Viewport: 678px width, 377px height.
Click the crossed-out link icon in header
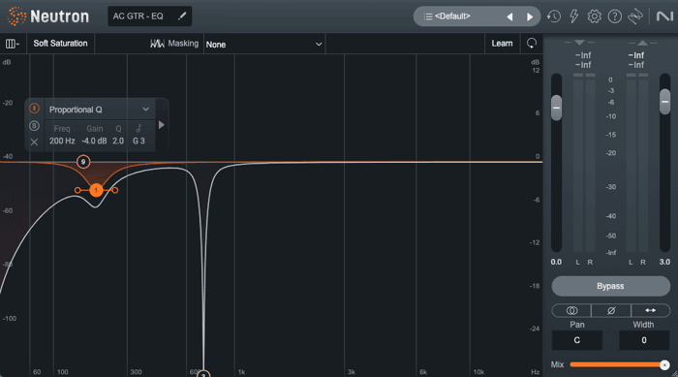[635, 16]
